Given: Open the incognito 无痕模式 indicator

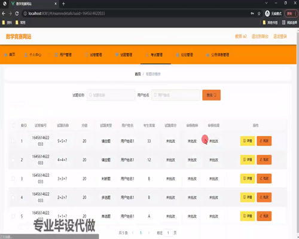Looking at the screenshot, I should coord(273,14).
